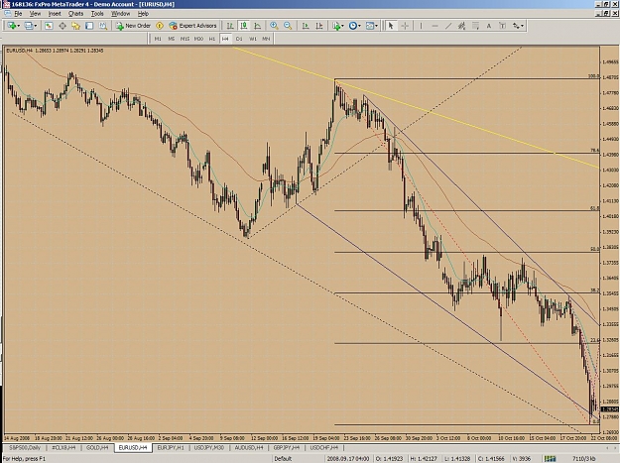Select the Text (A) drawing tool
Viewport: 620px width, 463px height.
(x=489, y=26)
